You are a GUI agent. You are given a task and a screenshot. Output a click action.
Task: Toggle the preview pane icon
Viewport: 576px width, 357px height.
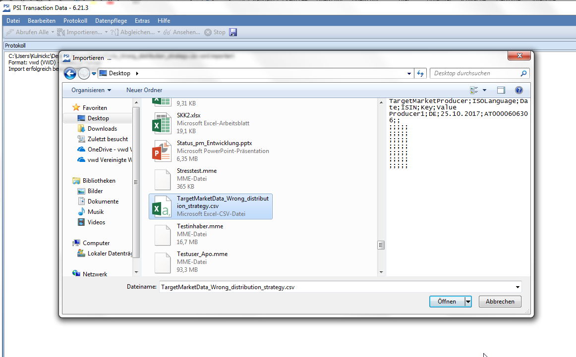501,90
